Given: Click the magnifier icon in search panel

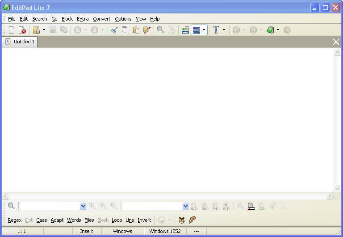Looking at the screenshot, I should [x=11, y=206].
